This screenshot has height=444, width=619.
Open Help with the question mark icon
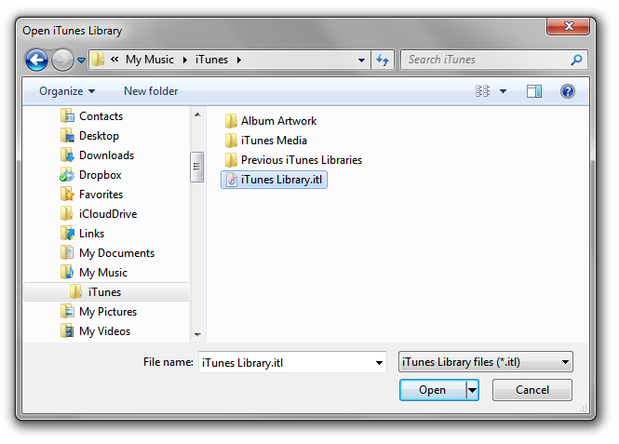click(x=568, y=91)
